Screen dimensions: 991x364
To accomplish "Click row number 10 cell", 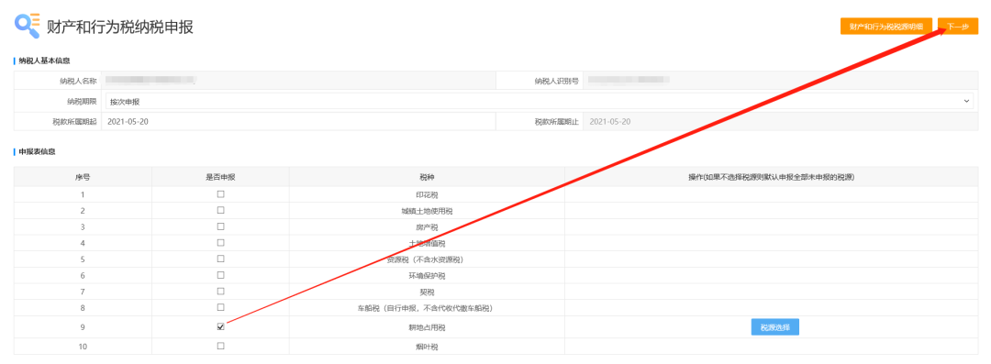I will click(x=83, y=347).
